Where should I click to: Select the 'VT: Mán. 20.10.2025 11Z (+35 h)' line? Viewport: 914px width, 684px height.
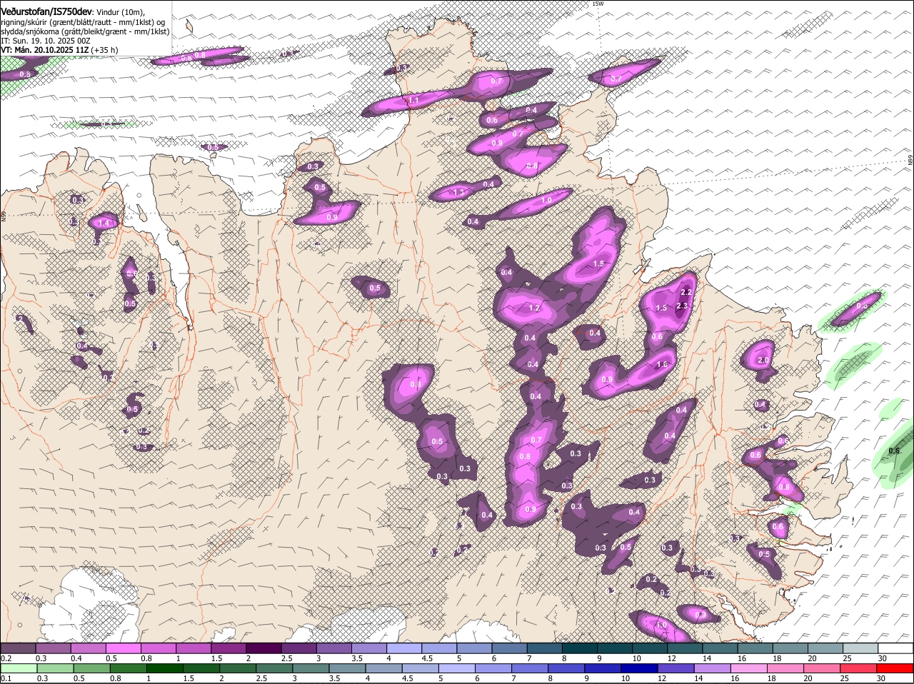click(59, 50)
